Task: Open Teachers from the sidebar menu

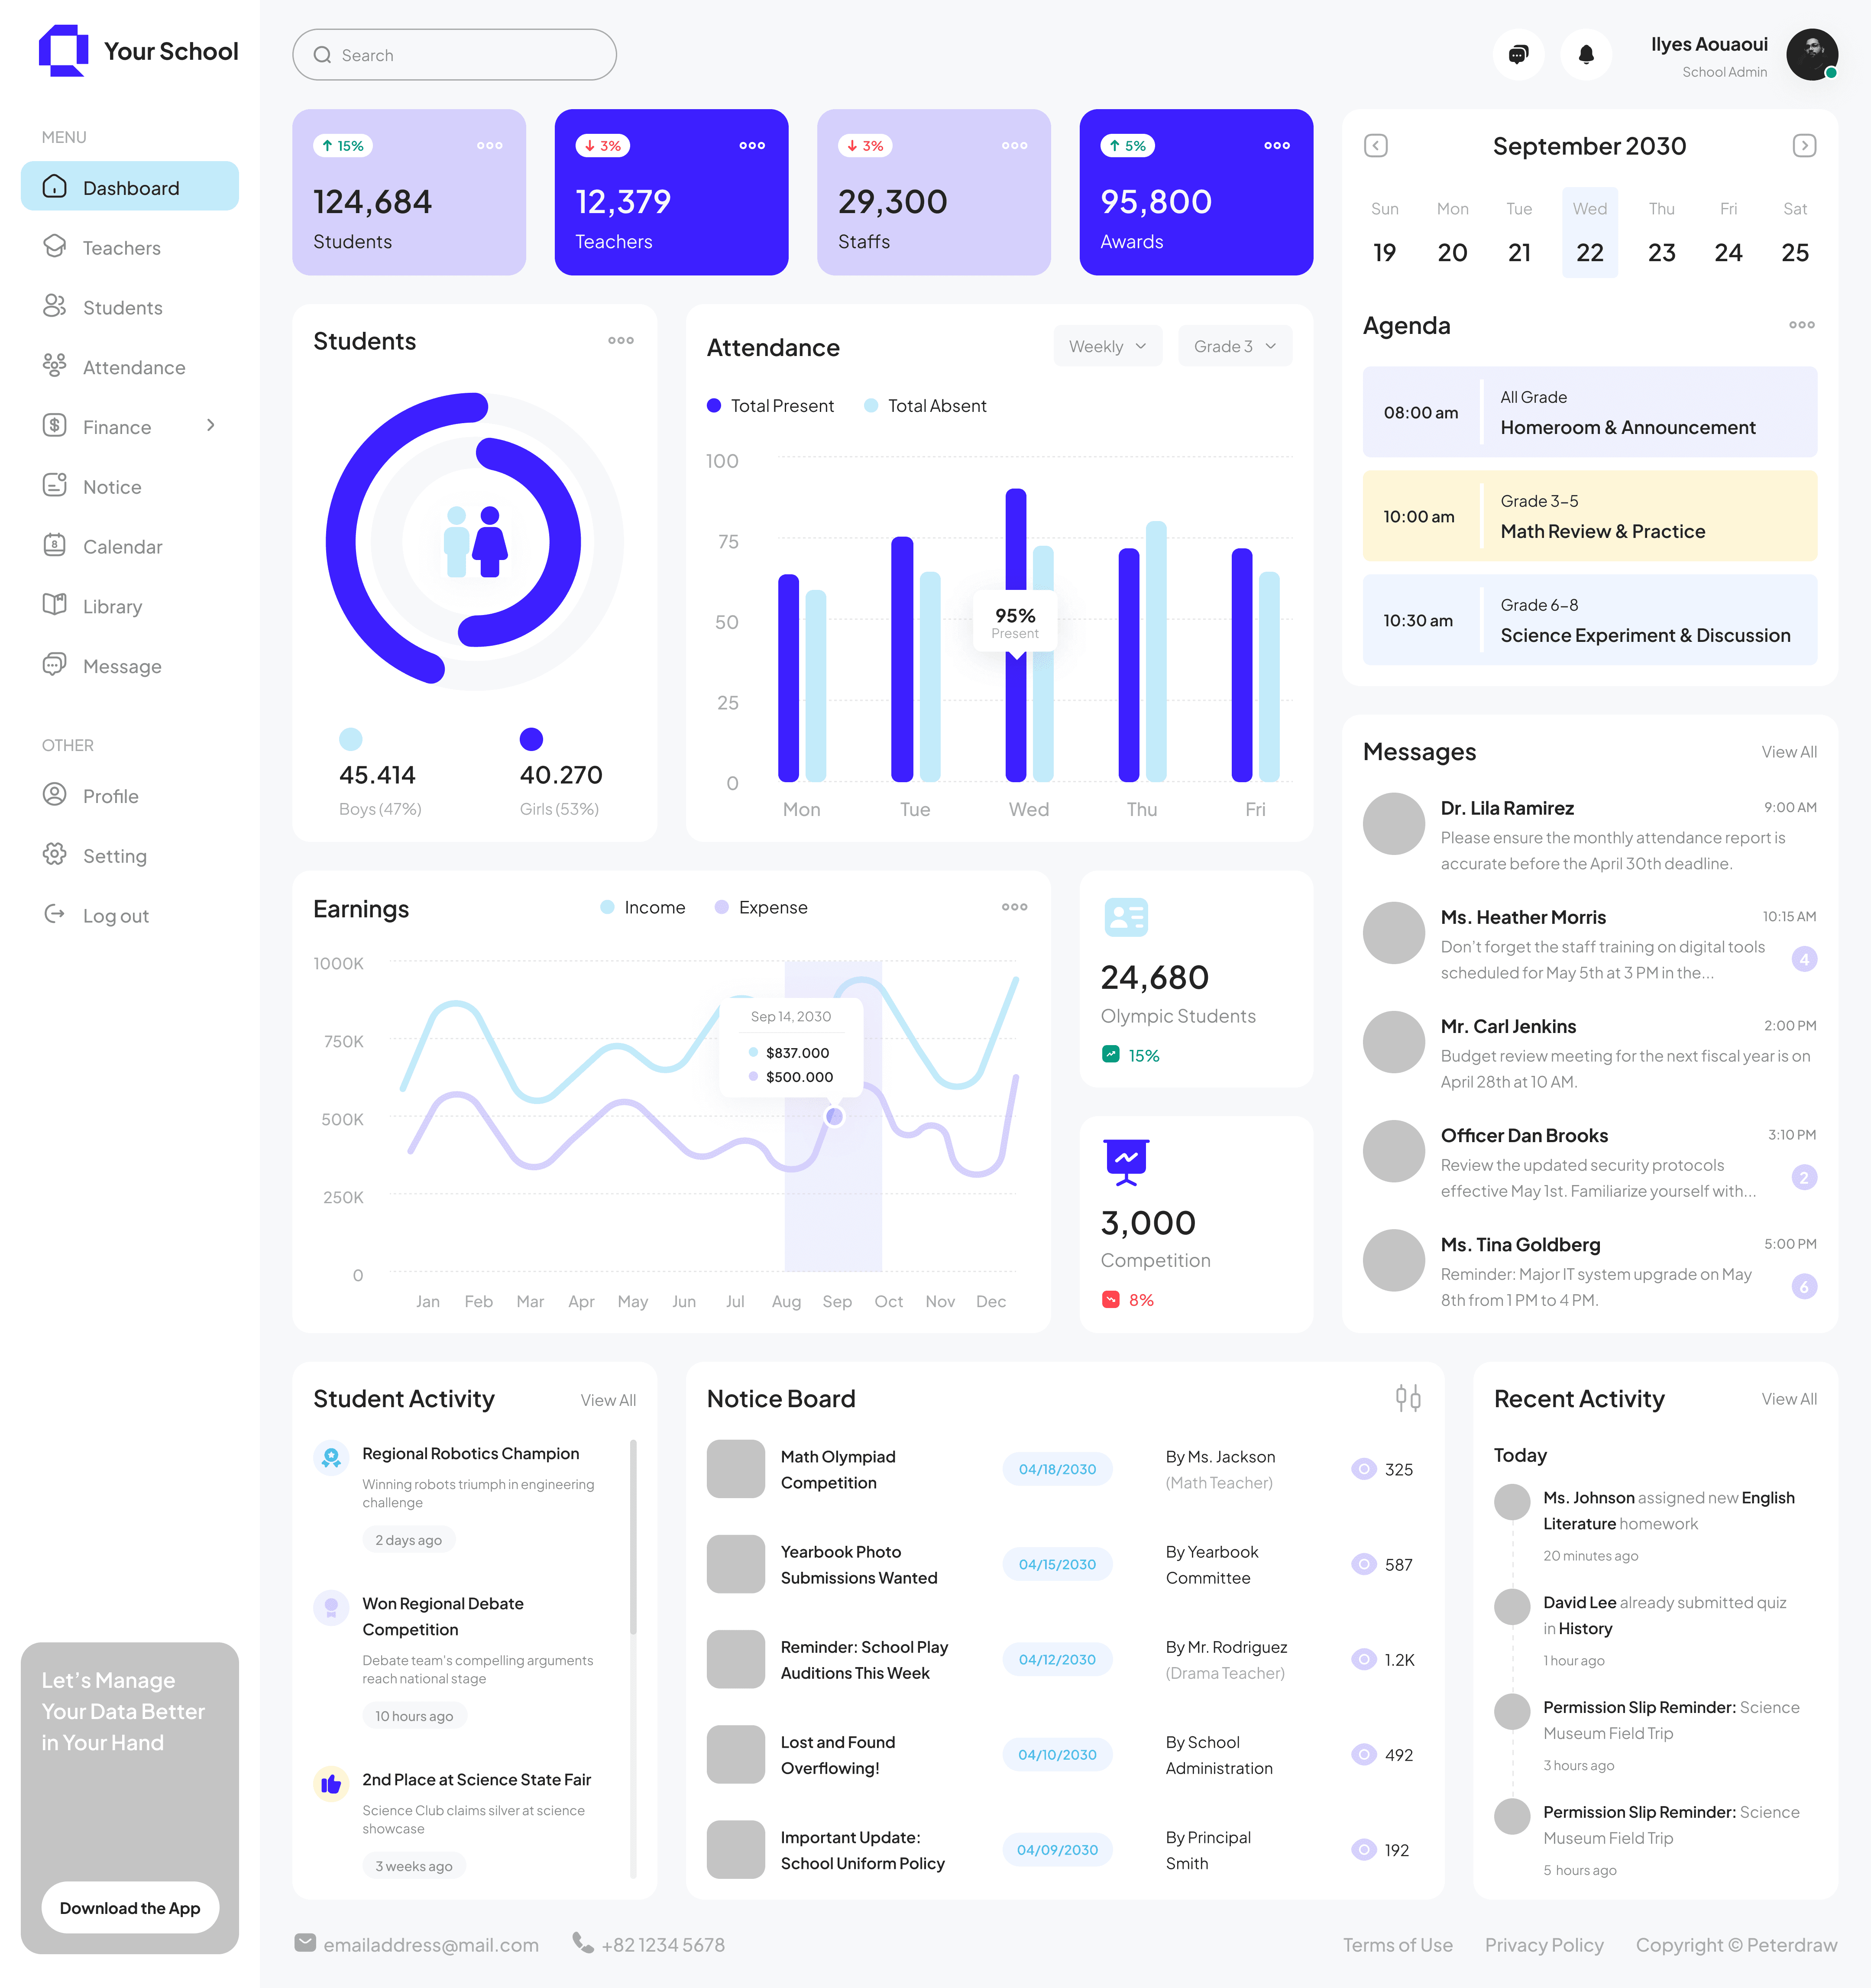Action: 120,247
